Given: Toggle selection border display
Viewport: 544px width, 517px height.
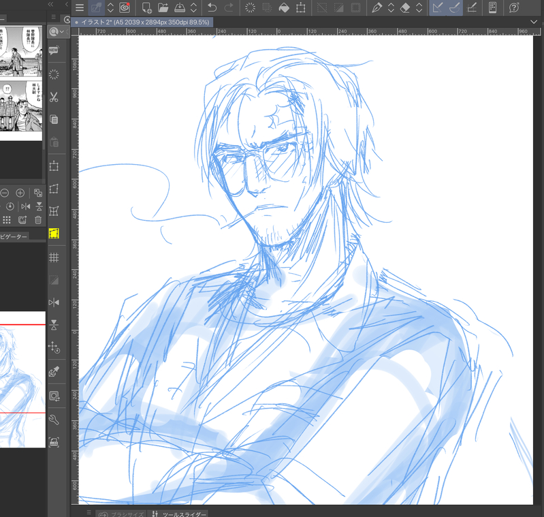Looking at the screenshot, I should point(355,7).
